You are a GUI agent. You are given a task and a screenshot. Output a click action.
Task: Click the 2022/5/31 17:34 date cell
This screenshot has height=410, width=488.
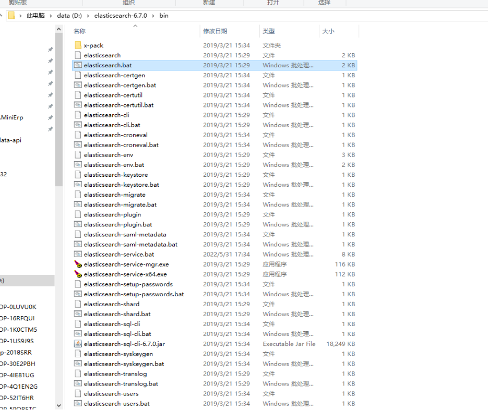click(227, 255)
